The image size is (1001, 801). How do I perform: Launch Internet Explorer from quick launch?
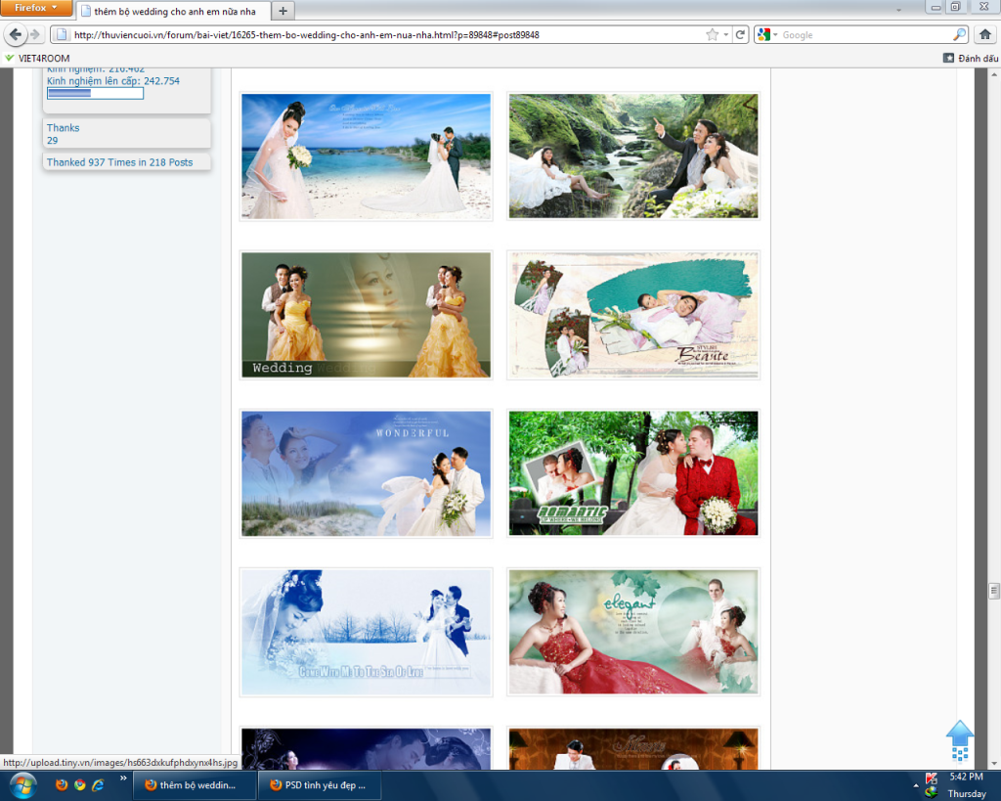click(x=98, y=785)
